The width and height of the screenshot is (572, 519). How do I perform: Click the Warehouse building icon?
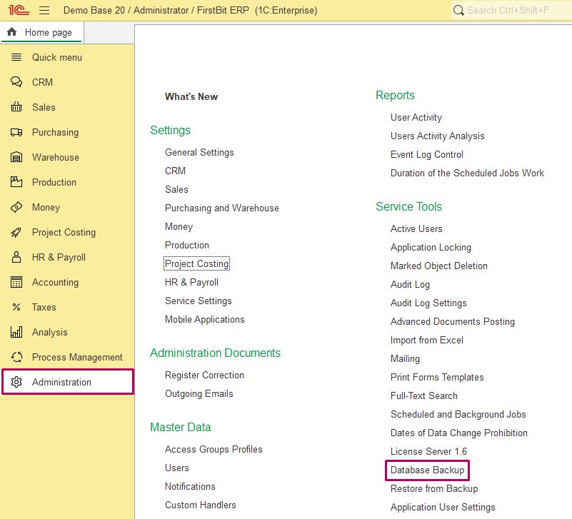pyautogui.click(x=16, y=157)
